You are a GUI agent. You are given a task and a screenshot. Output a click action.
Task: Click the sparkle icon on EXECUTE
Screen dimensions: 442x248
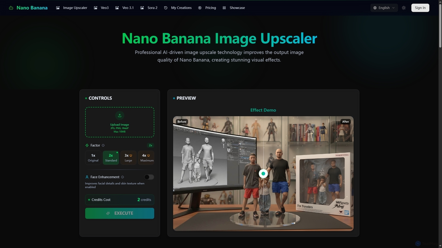coord(108,213)
